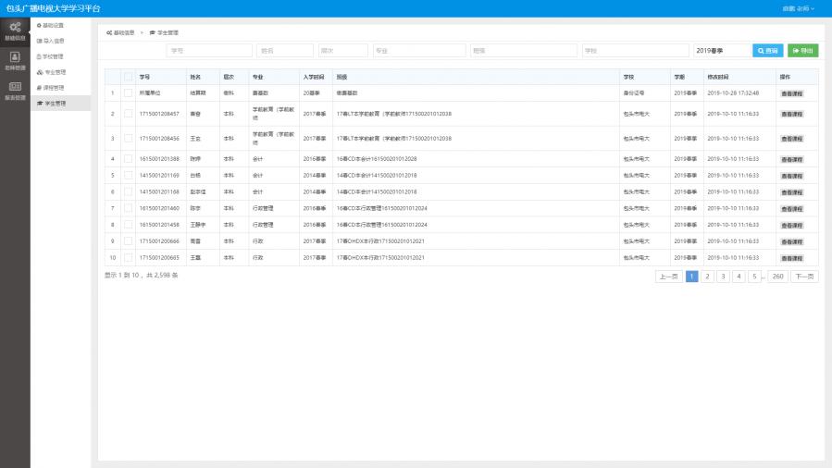
Task: Go to page 260 in pagination
Action: pos(777,276)
